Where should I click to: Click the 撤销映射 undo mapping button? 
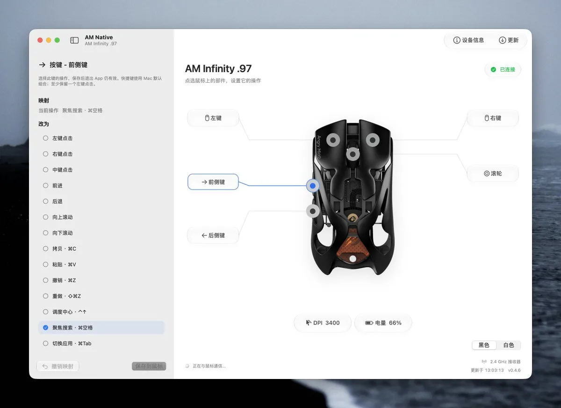point(58,366)
